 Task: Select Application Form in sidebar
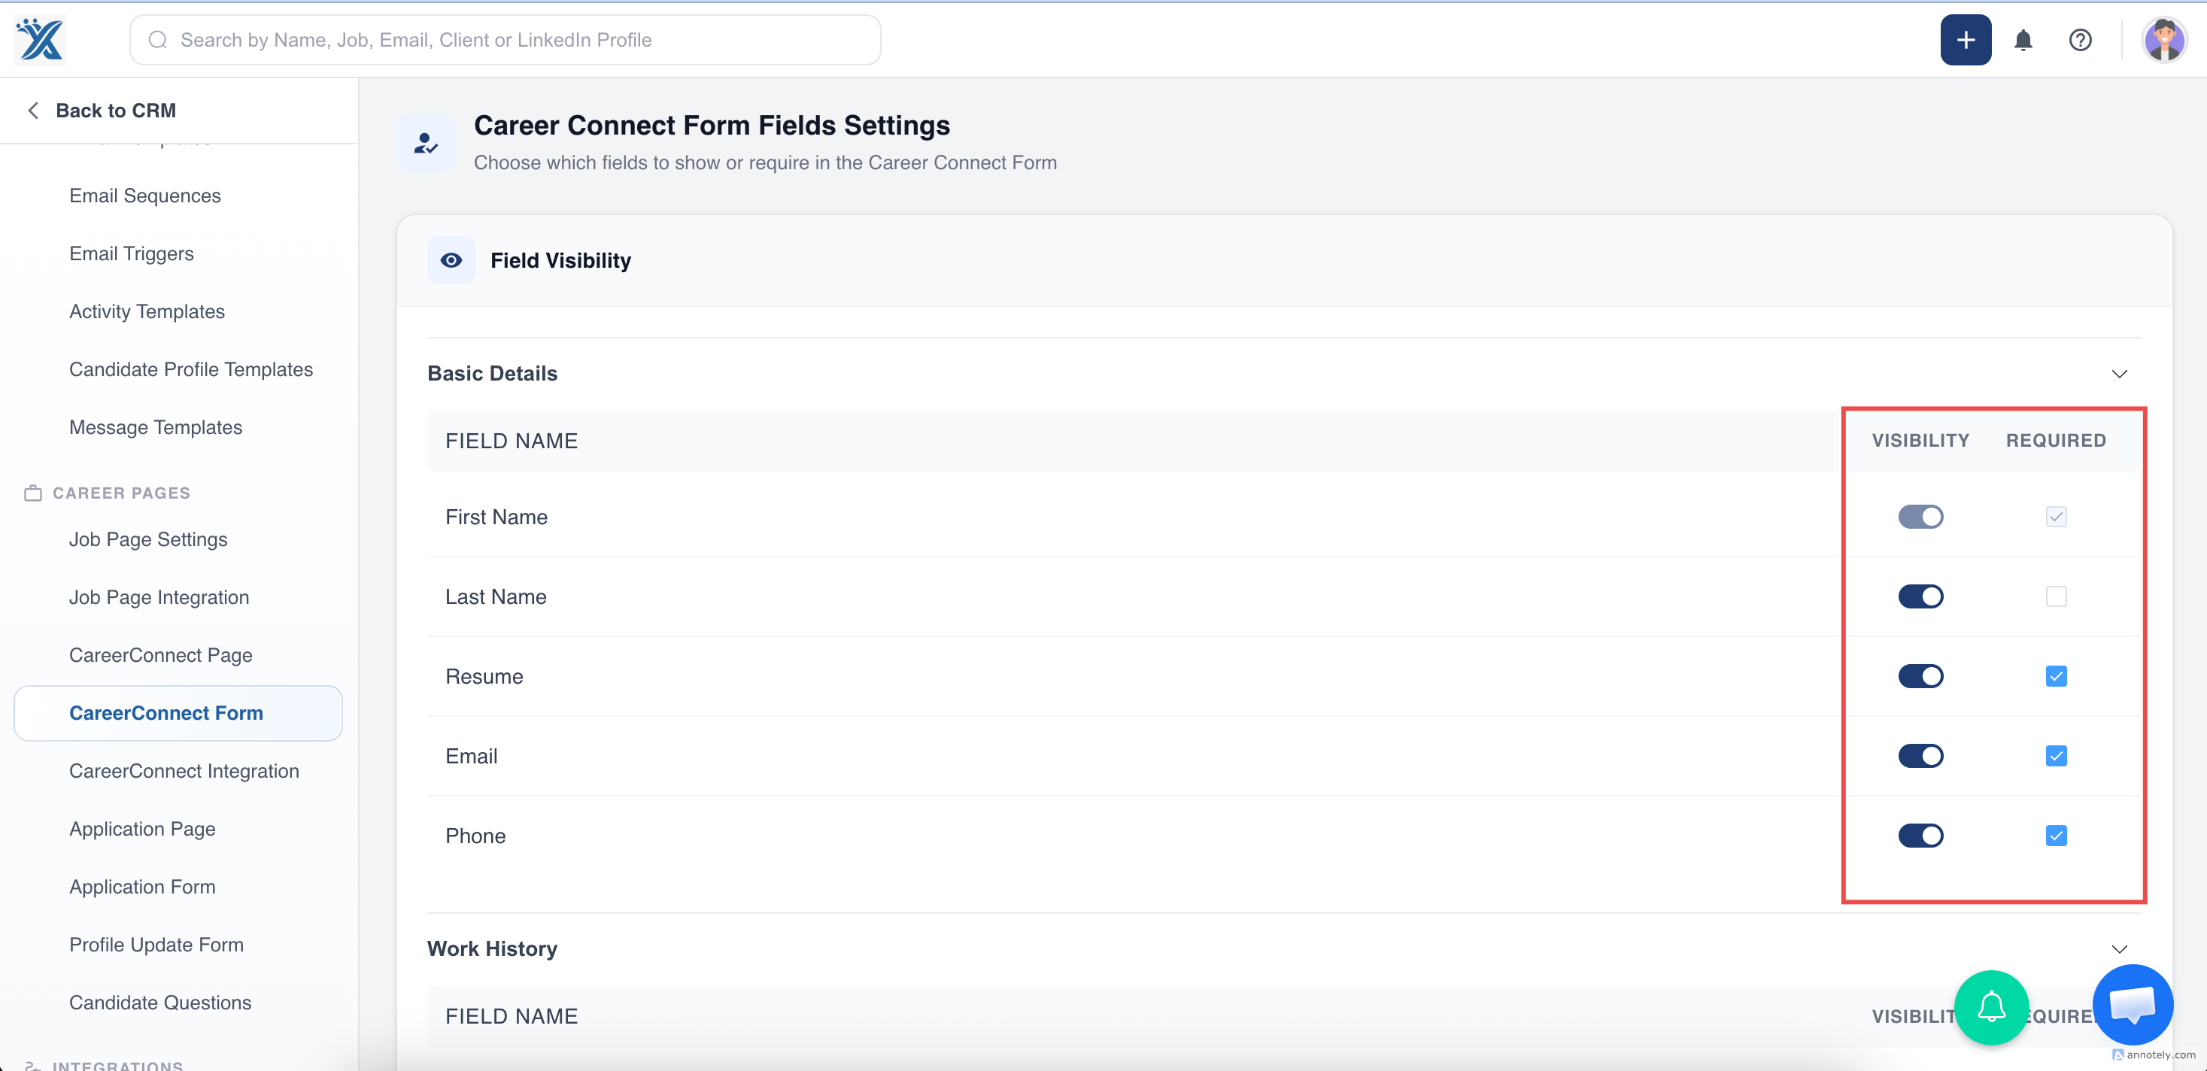click(x=142, y=887)
